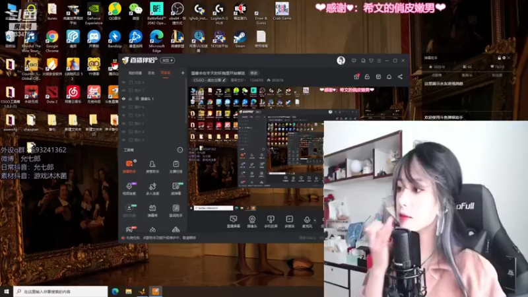Screen dimensions: 528x297
Task: Toggle the eye icon for the 摄像头 1 layer
Action: tap(123, 98)
